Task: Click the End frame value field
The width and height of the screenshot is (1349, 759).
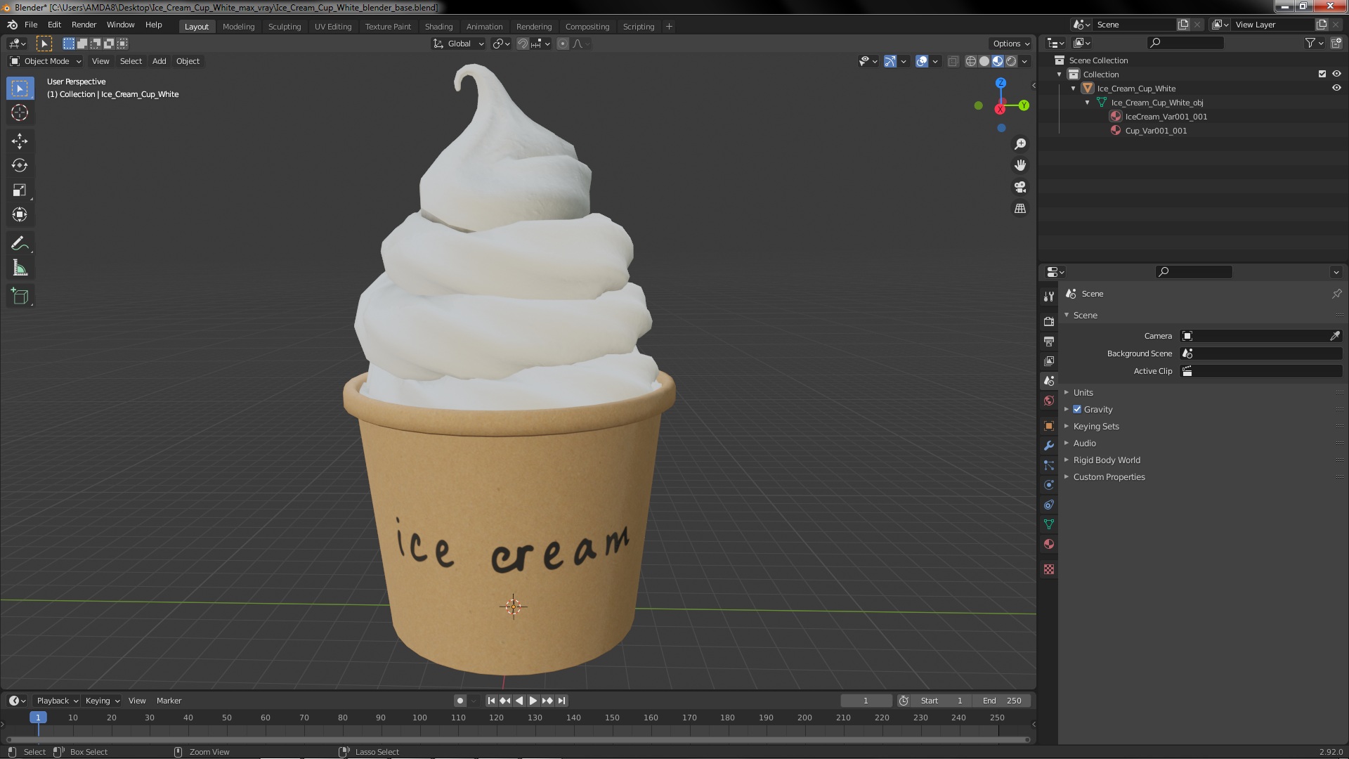Action: coord(1002,701)
